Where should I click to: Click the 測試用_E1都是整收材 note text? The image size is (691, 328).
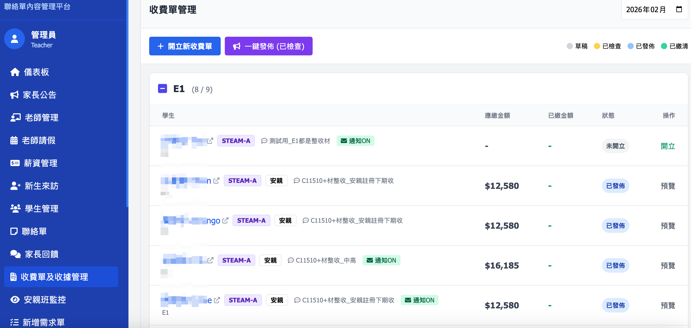299,141
